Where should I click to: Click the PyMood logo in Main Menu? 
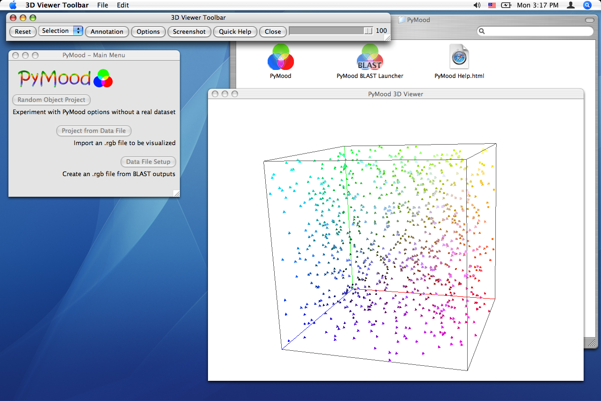pos(66,78)
